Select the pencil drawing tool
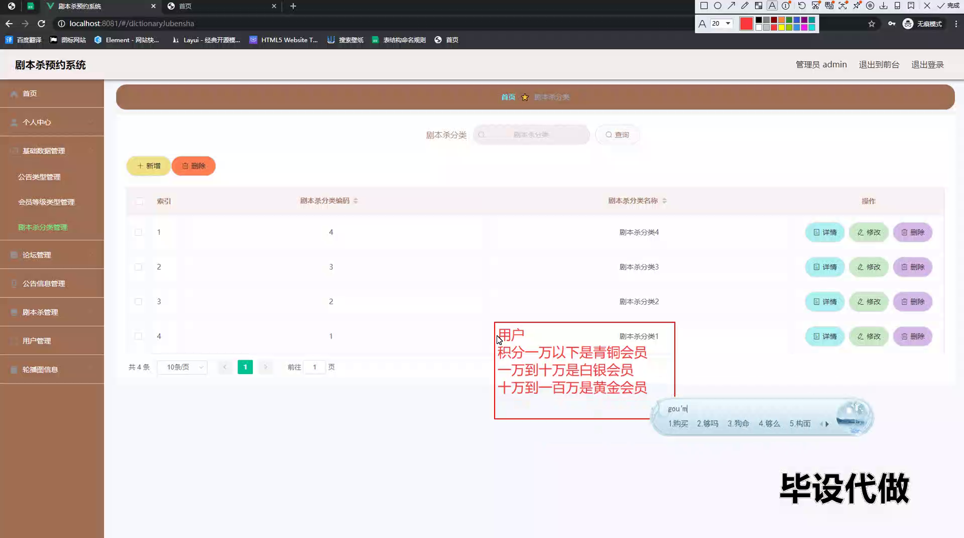 [x=745, y=6]
